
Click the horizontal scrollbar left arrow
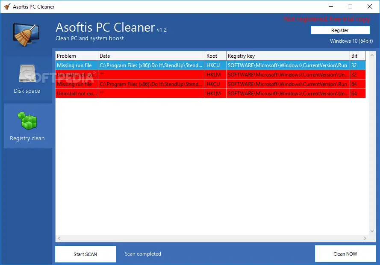(59, 238)
